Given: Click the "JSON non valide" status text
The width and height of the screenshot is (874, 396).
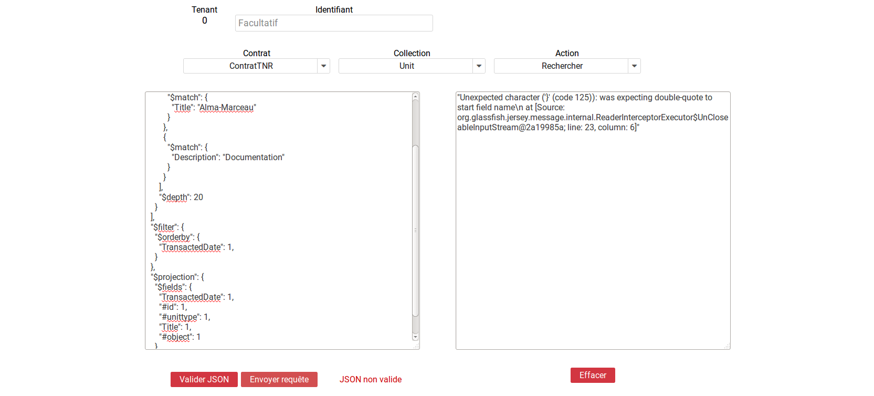Looking at the screenshot, I should click(371, 380).
